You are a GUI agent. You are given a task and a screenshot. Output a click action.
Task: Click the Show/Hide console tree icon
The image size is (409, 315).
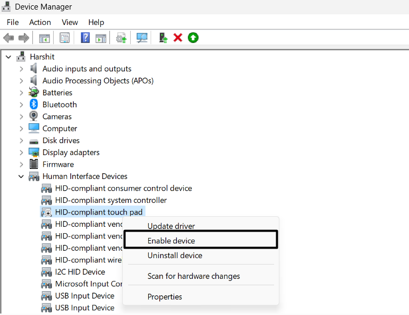pyautogui.click(x=44, y=38)
